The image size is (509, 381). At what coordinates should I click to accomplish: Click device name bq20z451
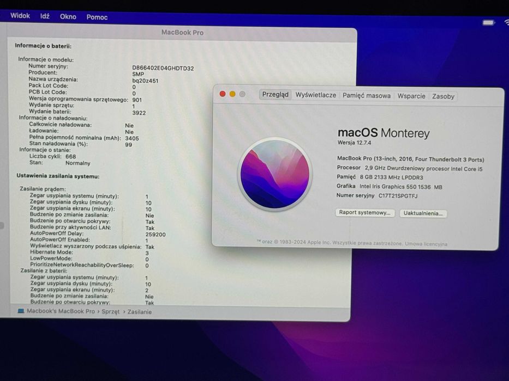click(x=145, y=81)
